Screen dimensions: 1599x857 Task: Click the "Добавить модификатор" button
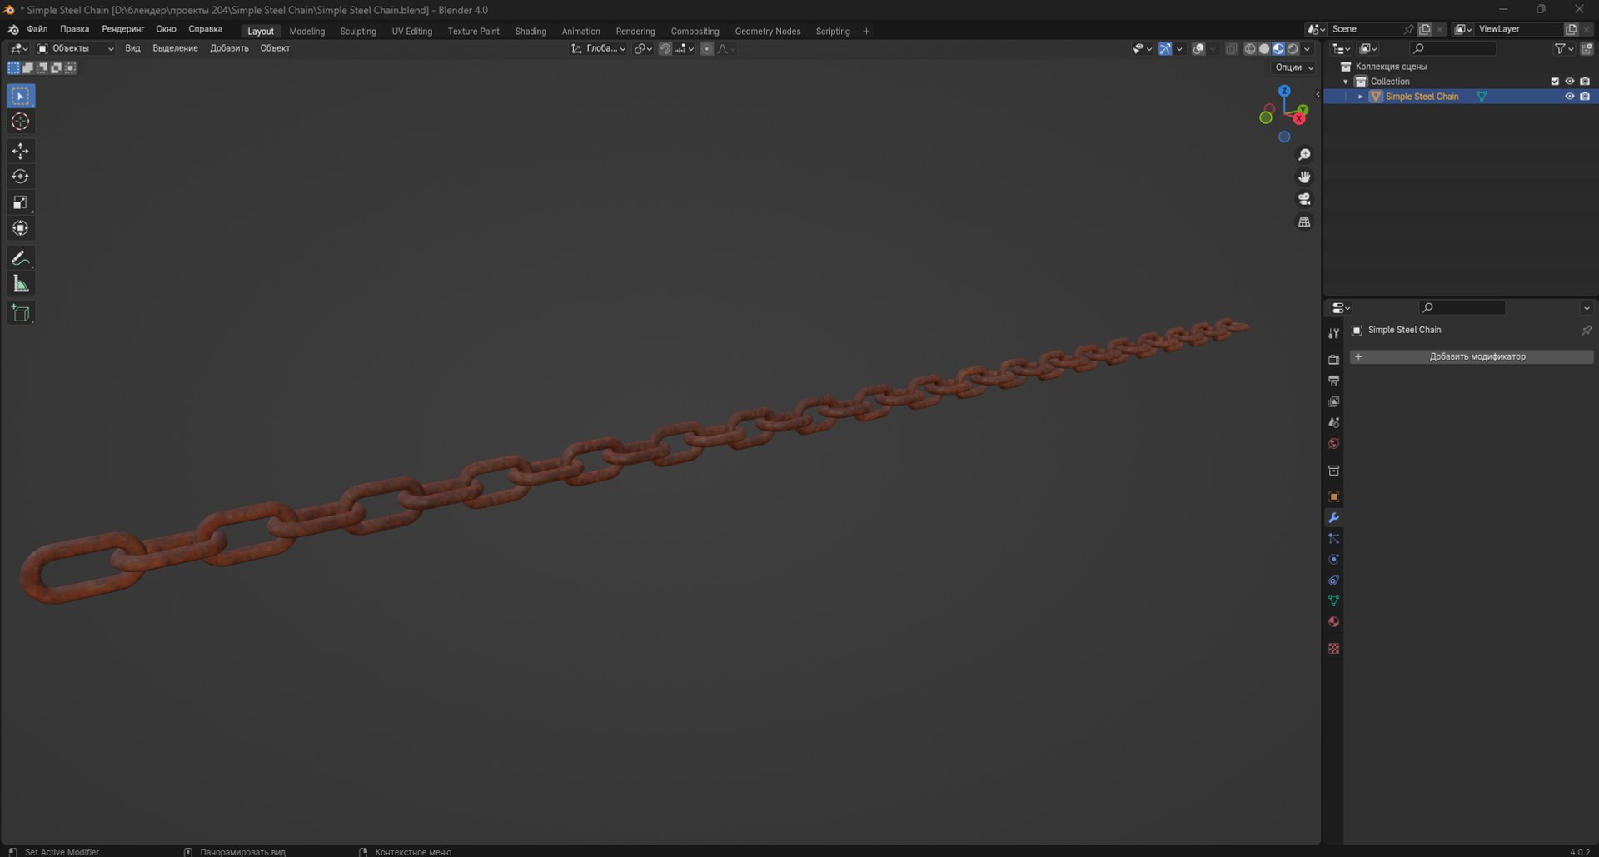1472,356
